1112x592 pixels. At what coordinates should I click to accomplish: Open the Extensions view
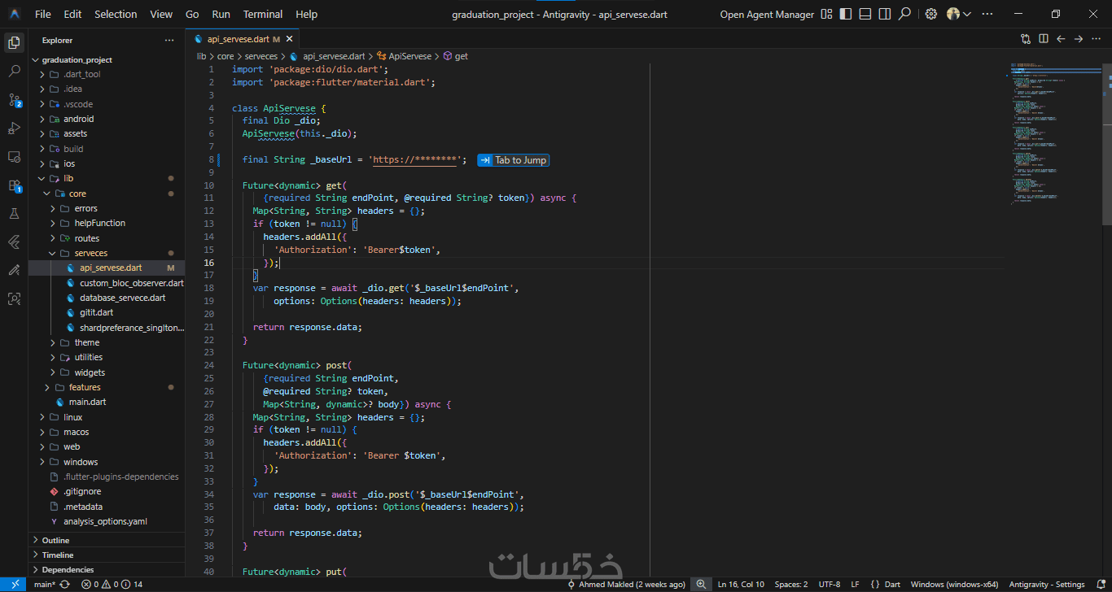tap(14, 185)
